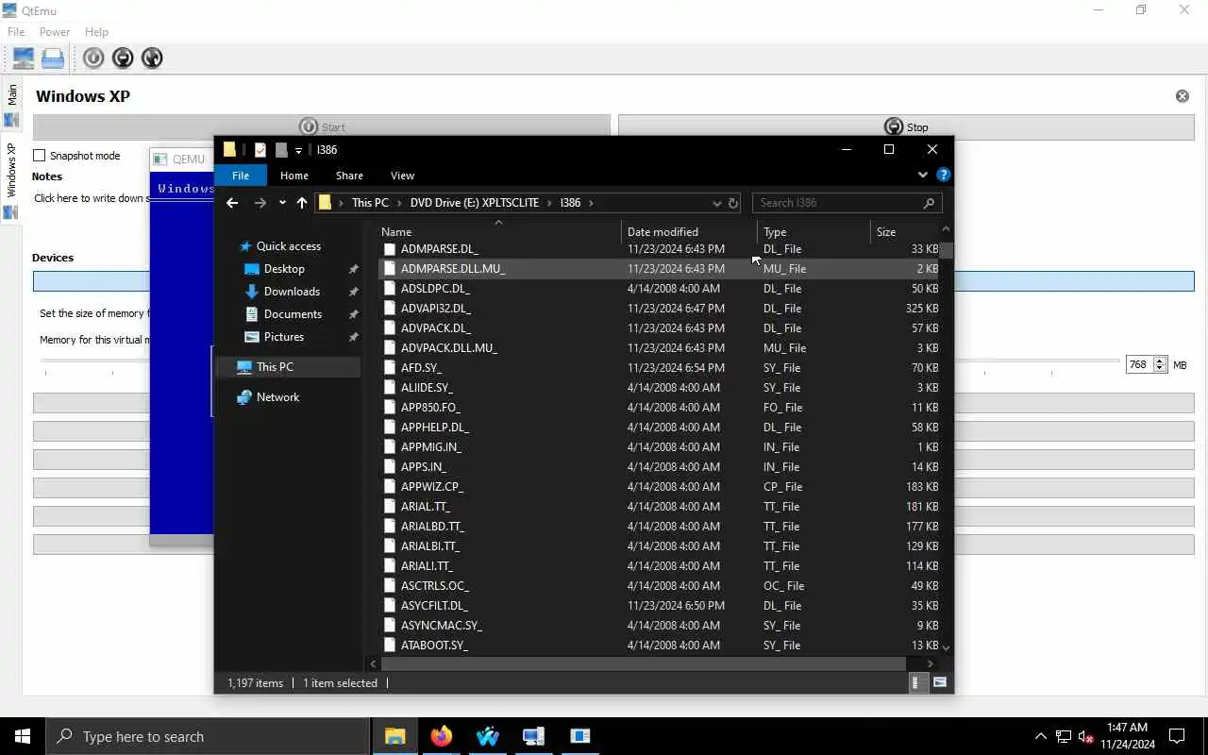The height and width of the screenshot is (755, 1208).
Task: Open the QtEmu Power menu
Action: 55,32
